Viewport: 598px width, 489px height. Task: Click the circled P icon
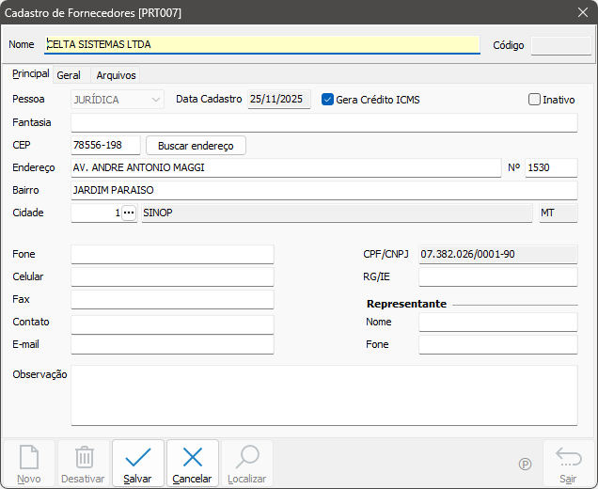525,464
